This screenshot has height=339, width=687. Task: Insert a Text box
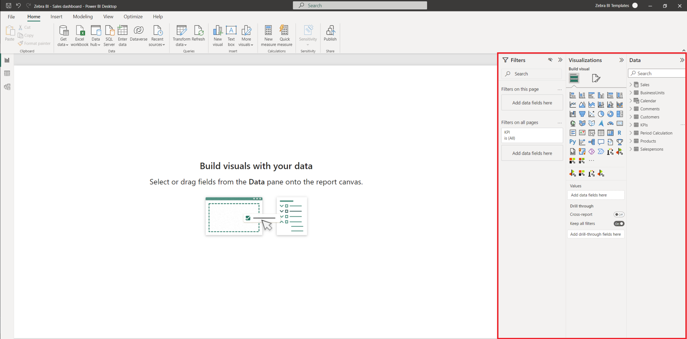tap(231, 36)
